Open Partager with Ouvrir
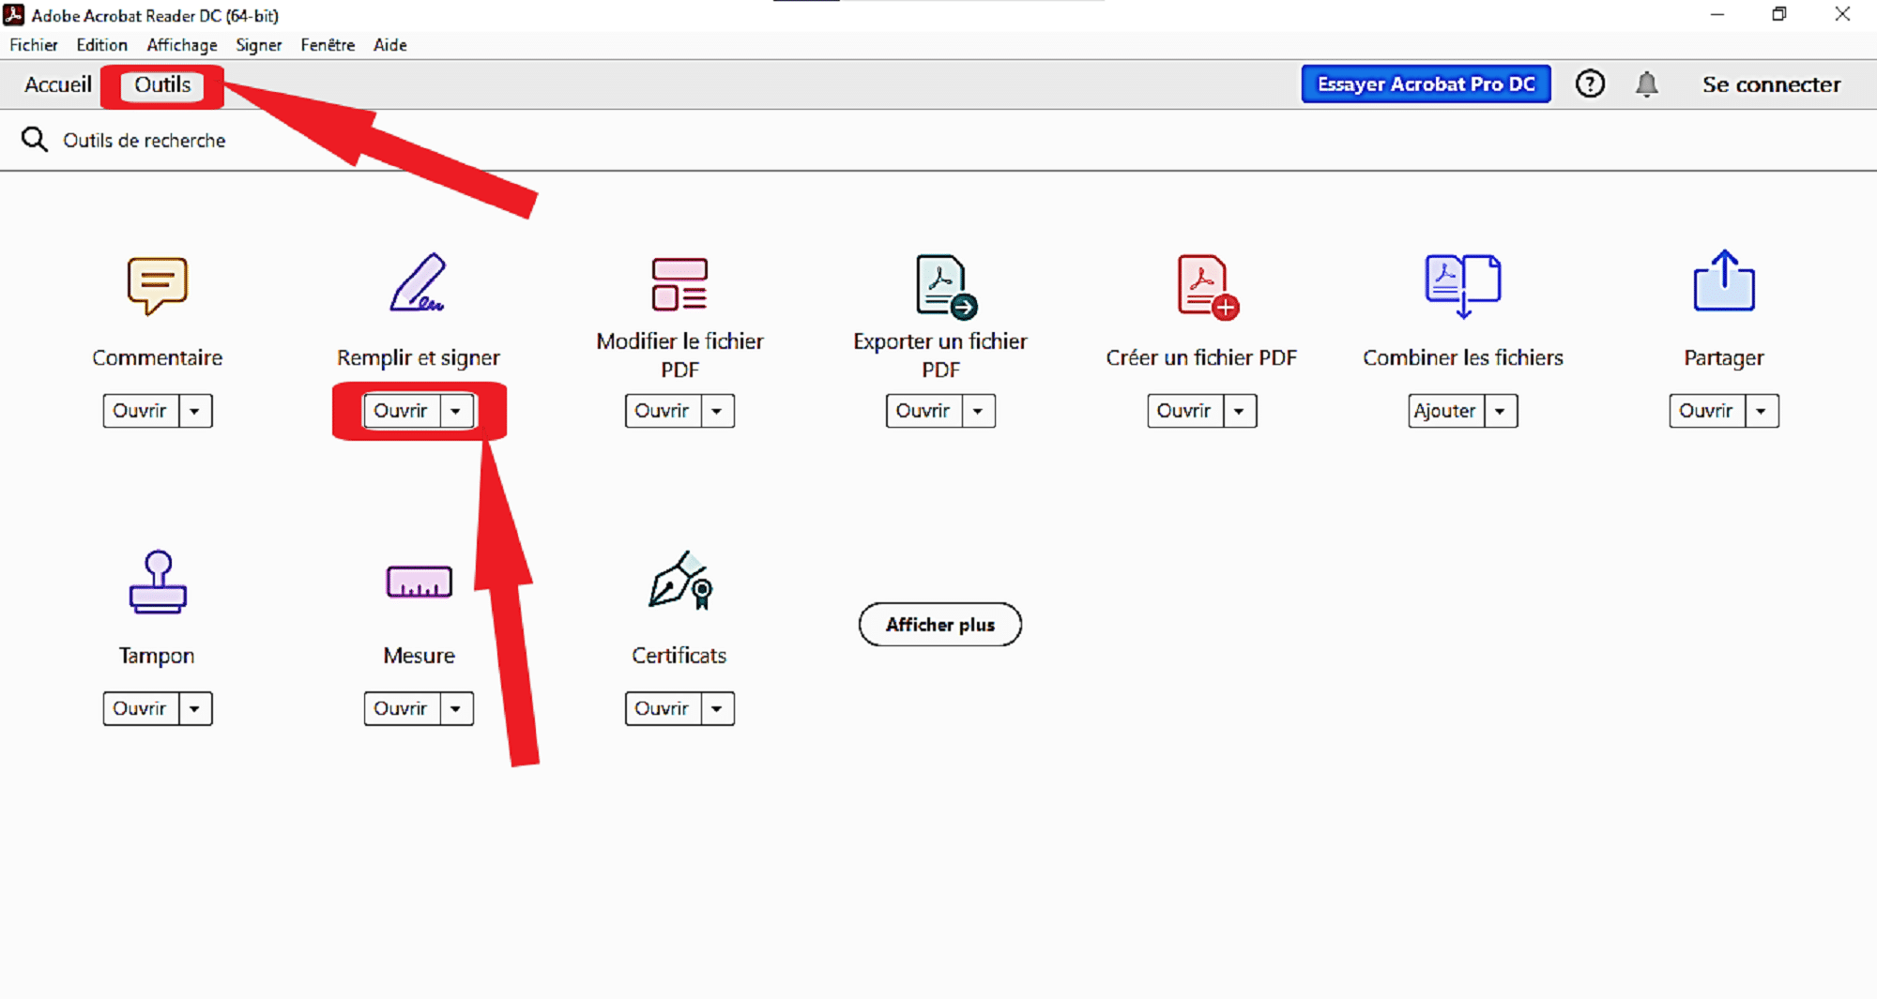The height and width of the screenshot is (999, 1877). pos(1707,411)
